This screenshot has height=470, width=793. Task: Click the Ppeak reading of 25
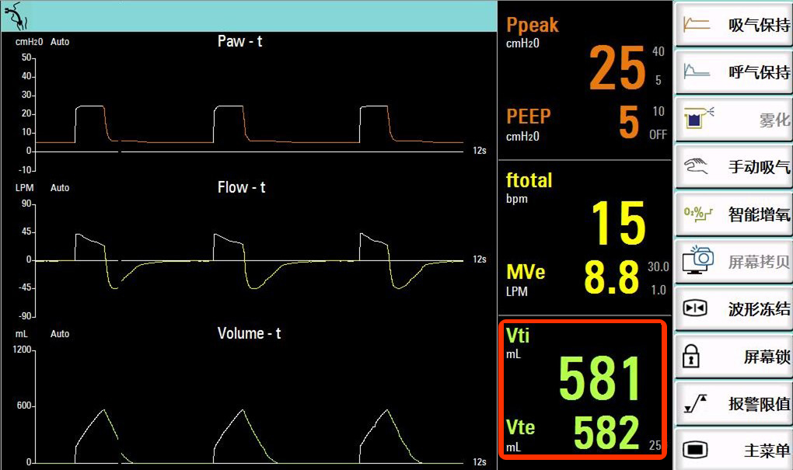(617, 69)
